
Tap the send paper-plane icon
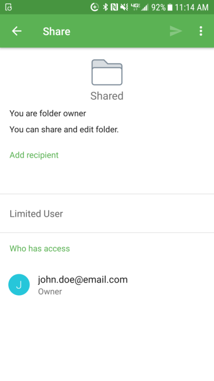tap(176, 31)
